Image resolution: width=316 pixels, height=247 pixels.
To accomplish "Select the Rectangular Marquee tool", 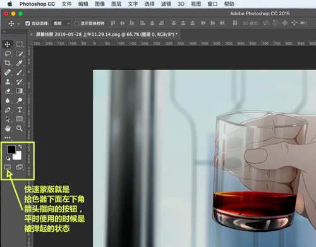I will pyautogui.click(x=20, y=44).
